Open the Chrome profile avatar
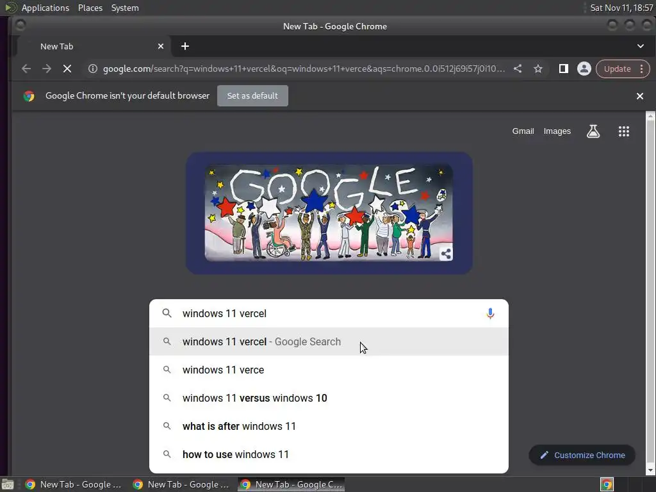The width and height of the screenshot is (656, 492). 584,69
